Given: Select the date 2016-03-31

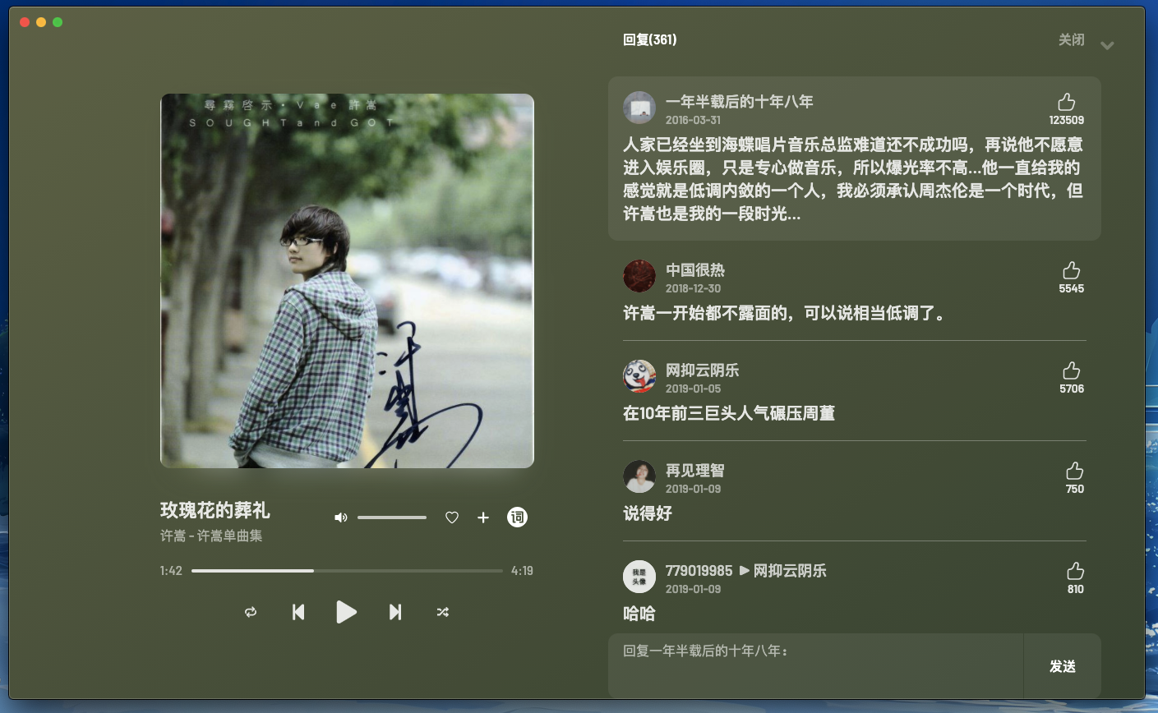Looking at the screenshot, I should (x=693, y=120).
